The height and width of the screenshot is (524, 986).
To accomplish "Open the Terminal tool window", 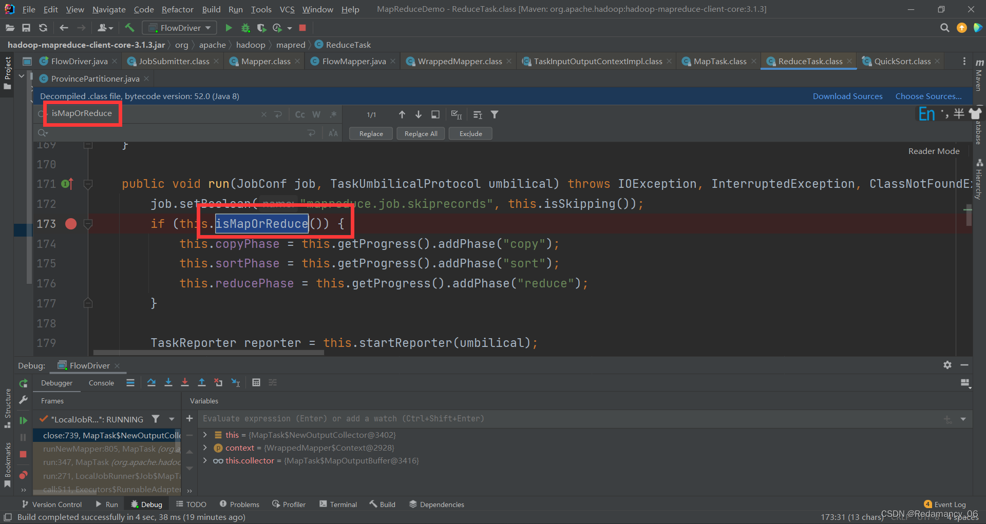I will click(x=338, y=504).
